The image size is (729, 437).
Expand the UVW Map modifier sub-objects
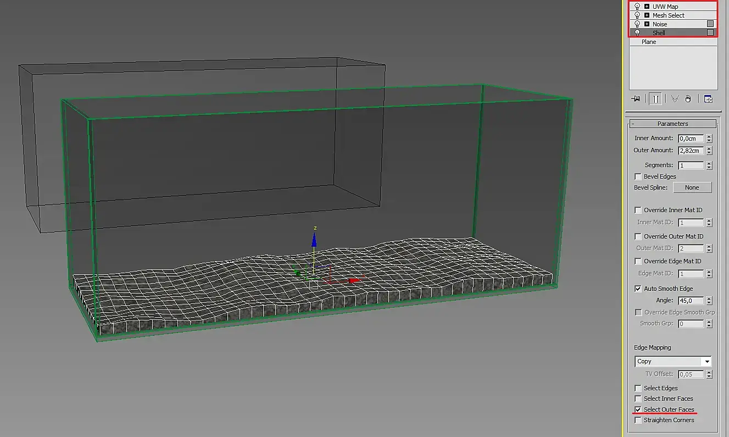[x=647, y=7]
